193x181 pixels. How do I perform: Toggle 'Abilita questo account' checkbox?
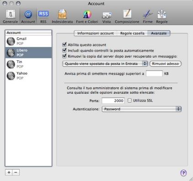coord(64,44)
